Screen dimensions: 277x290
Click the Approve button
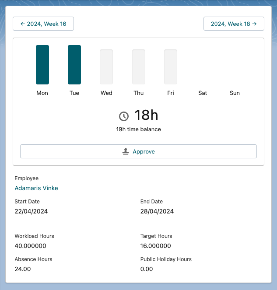pyautogui.click(x=138, y=151)
